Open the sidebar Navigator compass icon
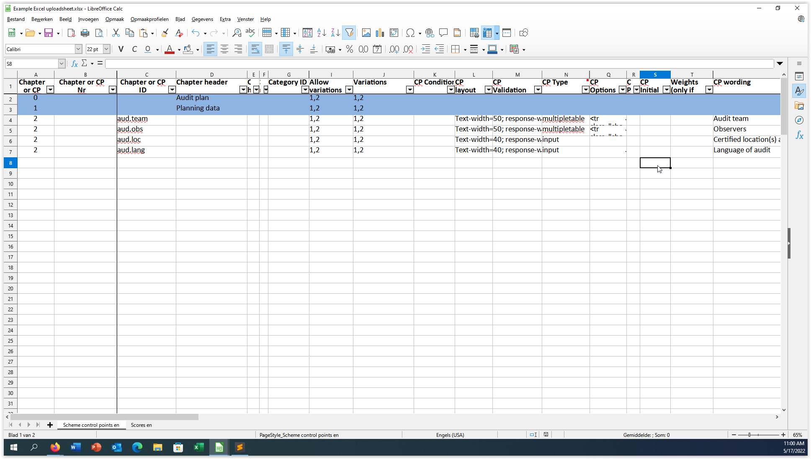This screenshot has height=459, width=811. [799, 121]
